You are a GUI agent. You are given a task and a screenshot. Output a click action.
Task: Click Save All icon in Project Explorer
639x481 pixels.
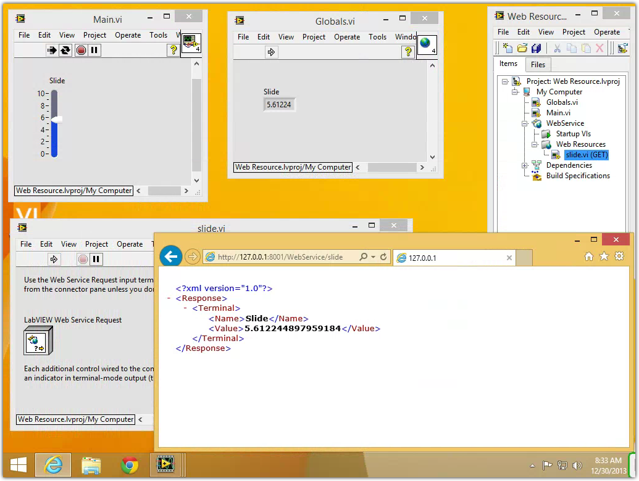click(x=536, y=48)
